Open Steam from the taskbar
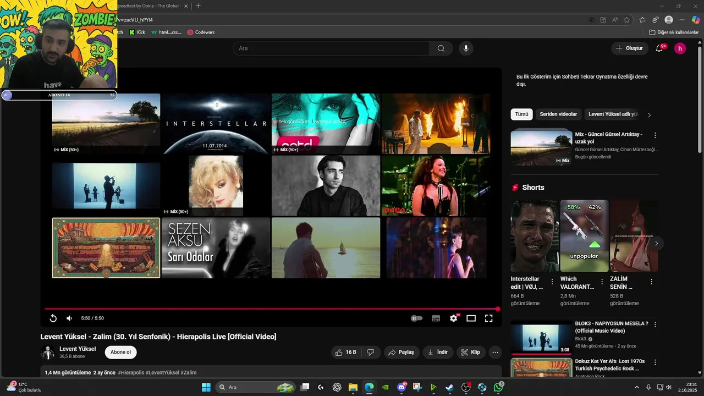704x396 pixels. [450, 387]
